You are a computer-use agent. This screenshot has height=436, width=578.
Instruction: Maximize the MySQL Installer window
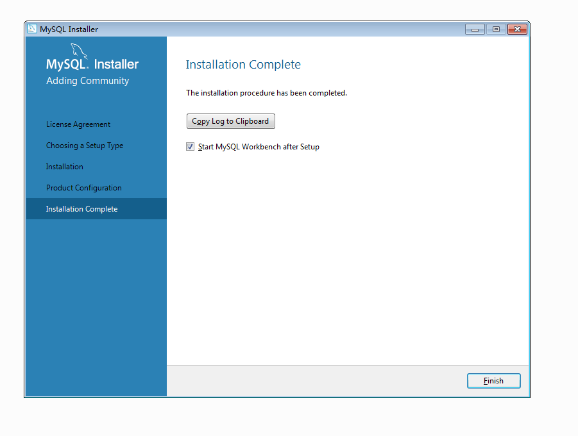[496, 29]
